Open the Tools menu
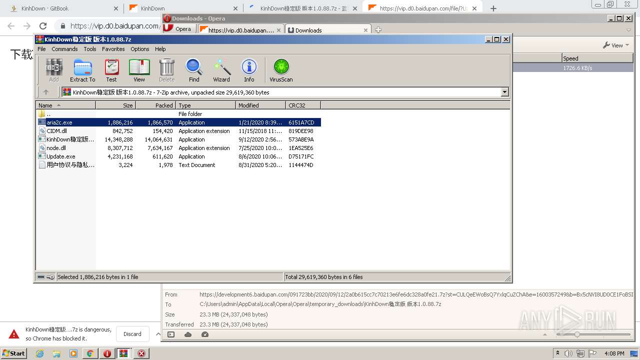 coord(90,49)
